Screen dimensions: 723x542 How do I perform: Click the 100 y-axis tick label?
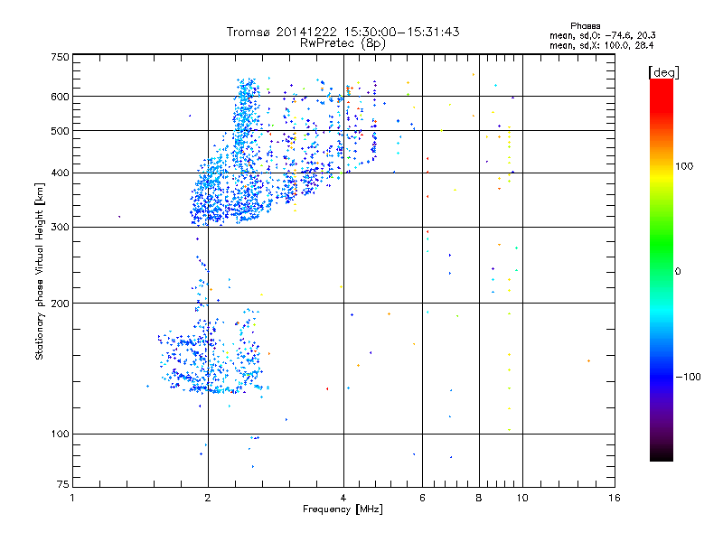(x=60, y=435)
